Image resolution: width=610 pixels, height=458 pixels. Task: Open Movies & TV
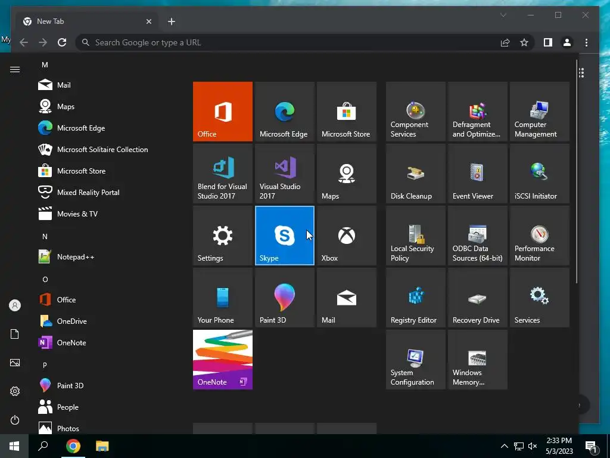click(109, 213)
